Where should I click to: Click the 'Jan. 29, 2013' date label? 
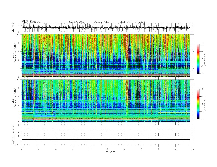coord(76,22)
